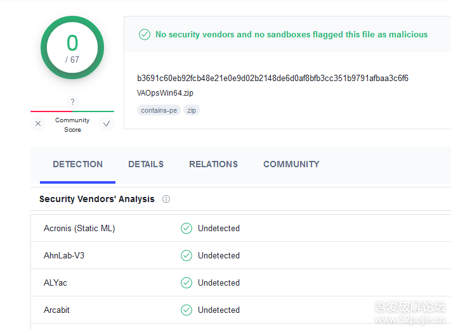Click the SHA-256 file hash text

coord(273,79)
